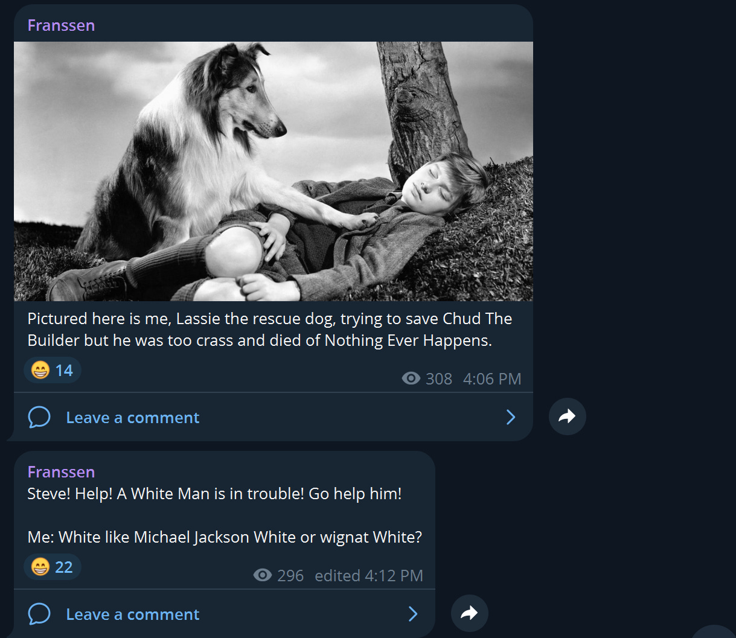Open the black-and-white collie photo
The width and height of the screenshot is (736, 638).
pos(273,171)
